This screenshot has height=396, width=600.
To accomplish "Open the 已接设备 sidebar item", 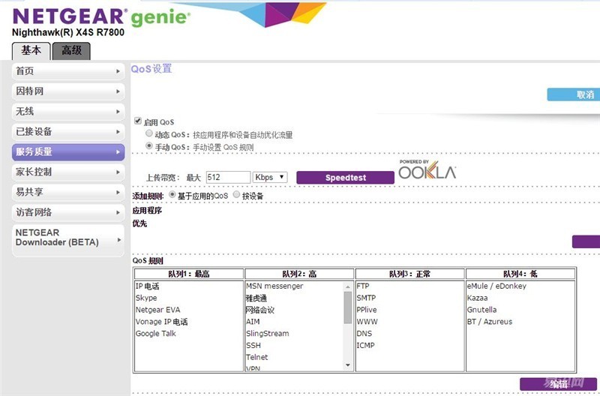I will (68, 132).
